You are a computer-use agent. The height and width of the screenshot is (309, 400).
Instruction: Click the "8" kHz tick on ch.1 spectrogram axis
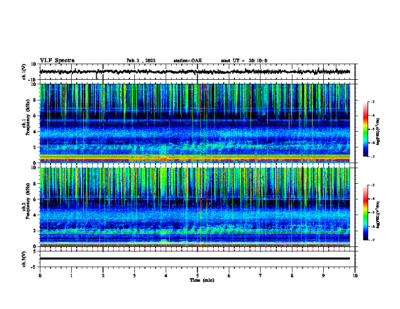pos(35,100)
